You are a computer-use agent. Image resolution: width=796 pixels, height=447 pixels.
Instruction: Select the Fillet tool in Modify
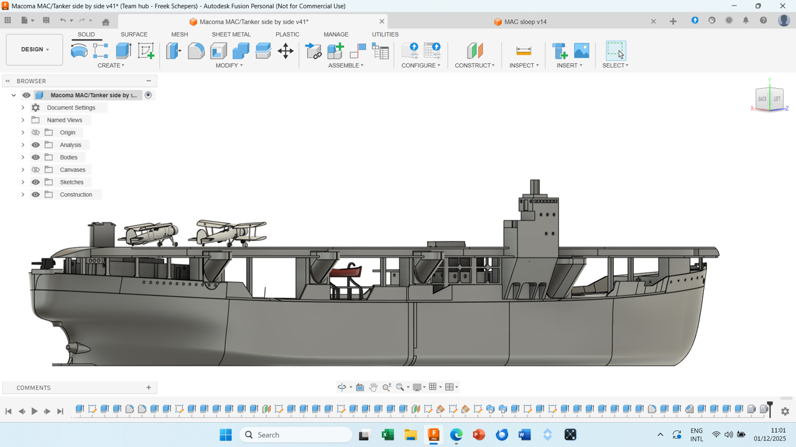click(x=197, y=51)
